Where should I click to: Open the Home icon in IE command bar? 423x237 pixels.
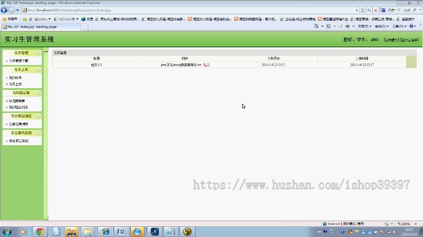tap(316, 26)
